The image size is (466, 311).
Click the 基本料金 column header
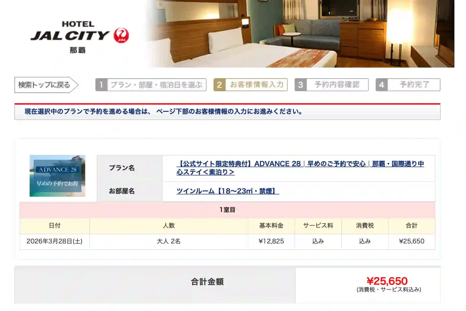click(x=271, y=226)
